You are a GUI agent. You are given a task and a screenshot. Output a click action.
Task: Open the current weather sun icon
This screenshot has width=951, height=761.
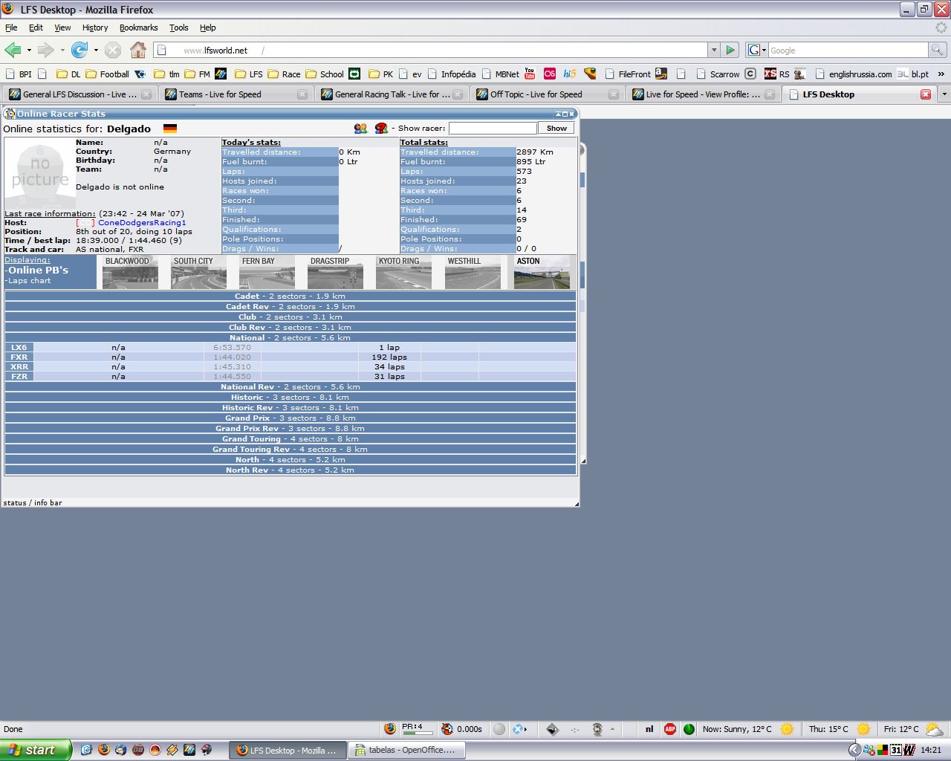click(x=787, y=729)
